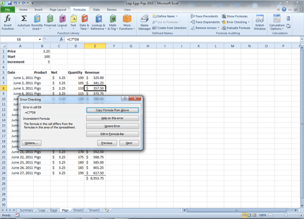The height and width of the screenshot is (219, 304).
Task: Click Copy Formula from Above button
Action: 112,110
